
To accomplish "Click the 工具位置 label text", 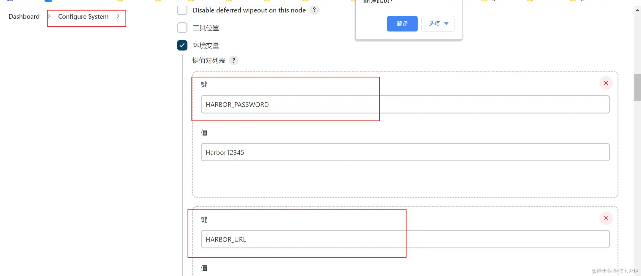I will [x=206, y=28].
